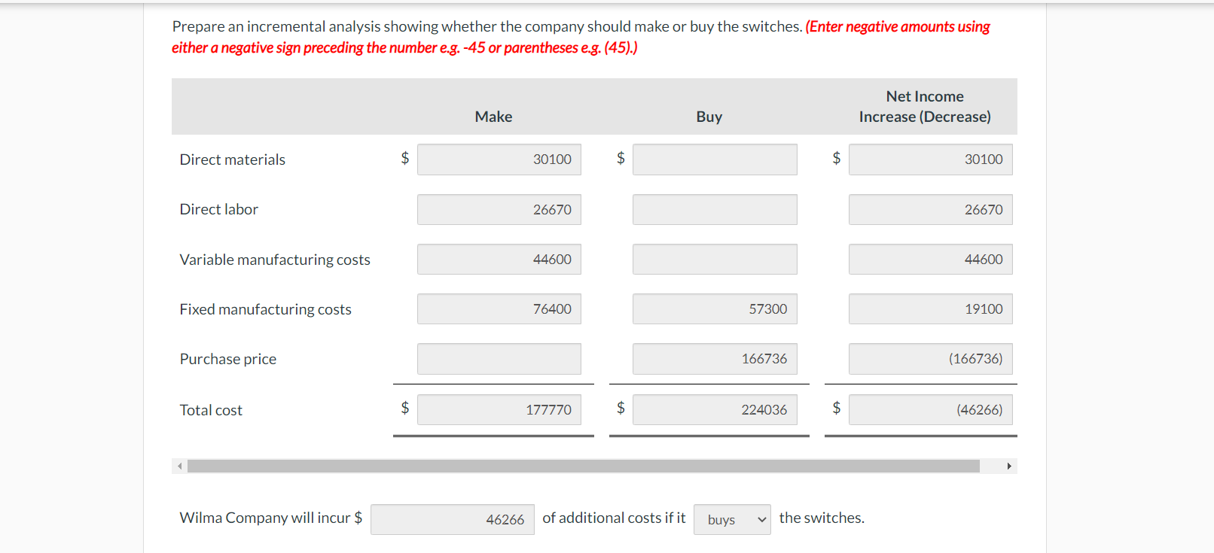
Task: Select the Direct materials Make field showing 30100
Action: (x=499, y=159)
